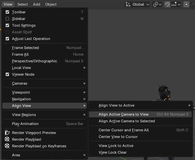Switch Perspective/Orthographic view
This screenshot has height=160, width=195.
(x=44, y=61)
